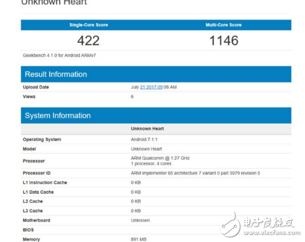305x242 pixels.
Task: Select the Single-Core Score header
Action: (x=89, y=25)
